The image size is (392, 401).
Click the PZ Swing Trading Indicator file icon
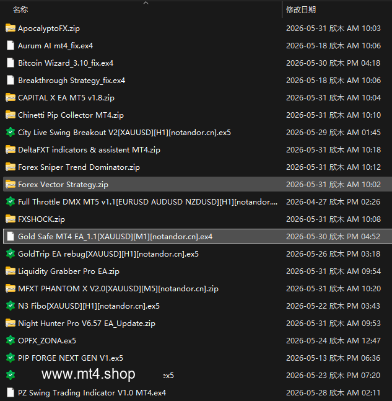click(11, 392)
